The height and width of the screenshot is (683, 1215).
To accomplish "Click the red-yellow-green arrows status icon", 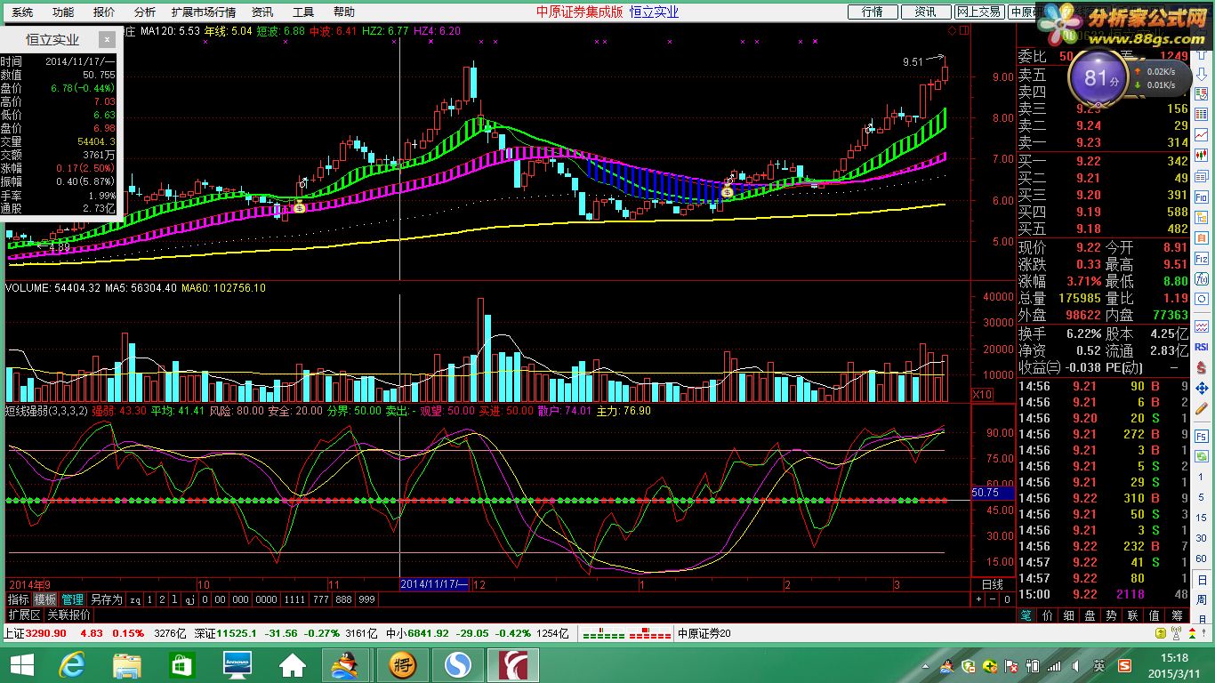I will [x=1192, y=632].
